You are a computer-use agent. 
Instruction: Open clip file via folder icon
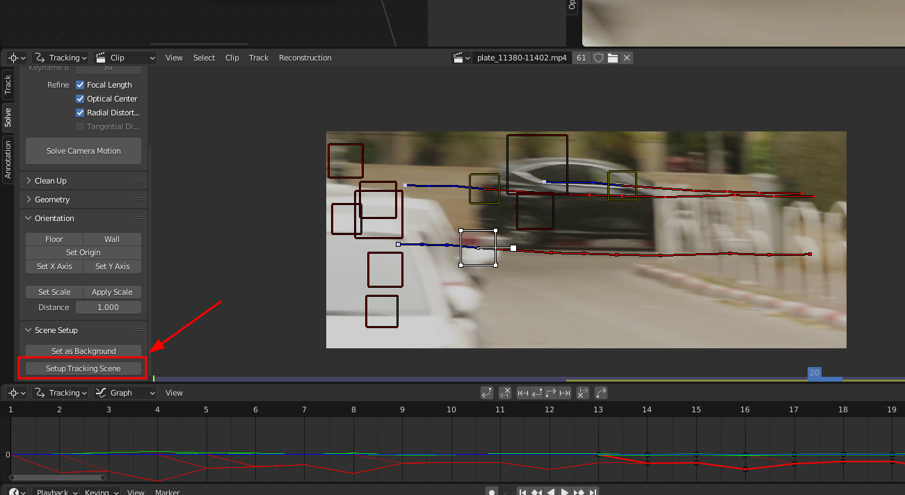tap(613, 58)
